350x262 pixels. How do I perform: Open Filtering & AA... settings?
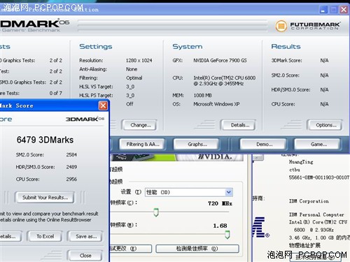pos(142,144)
